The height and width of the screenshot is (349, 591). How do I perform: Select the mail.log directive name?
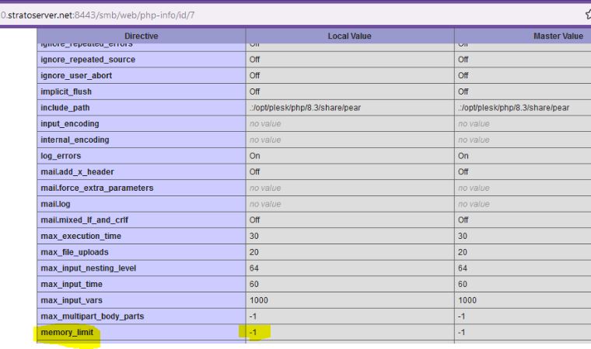pos(57,204)
